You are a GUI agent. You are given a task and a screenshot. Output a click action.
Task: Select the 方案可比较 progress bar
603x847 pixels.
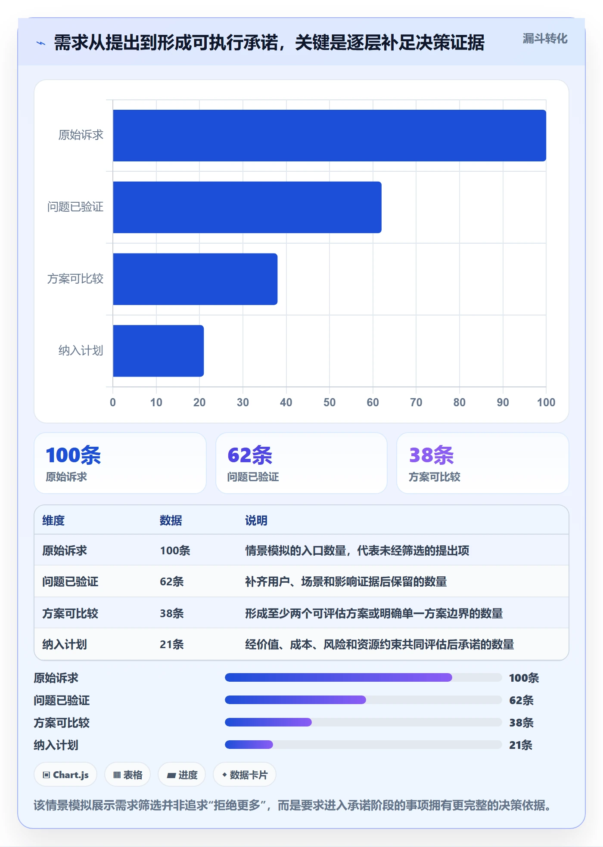(363, 722)
